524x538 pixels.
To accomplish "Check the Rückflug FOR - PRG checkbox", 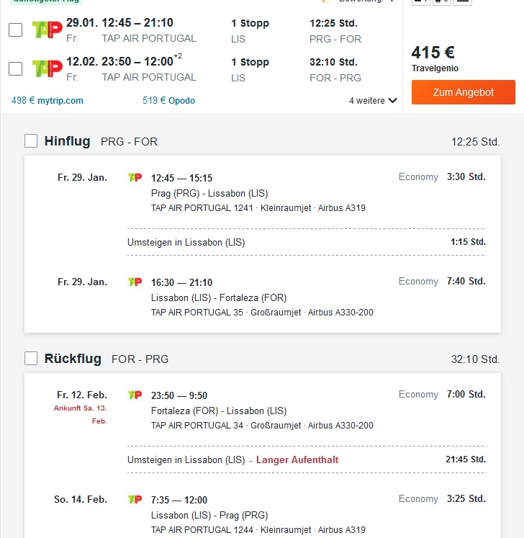I will (x=31, y=359).
